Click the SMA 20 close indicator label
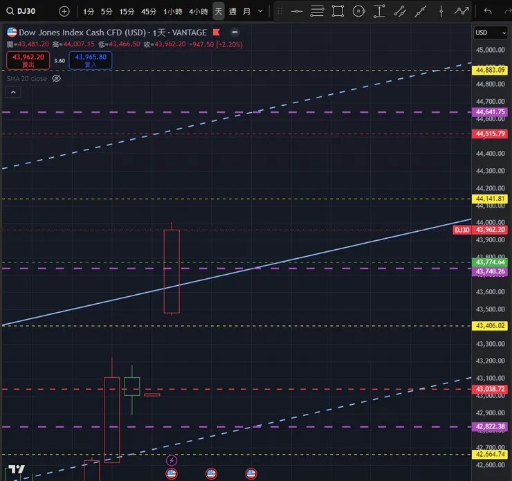Image resolution: width=512 pixels, height=481 pixels. pos(27,78)
